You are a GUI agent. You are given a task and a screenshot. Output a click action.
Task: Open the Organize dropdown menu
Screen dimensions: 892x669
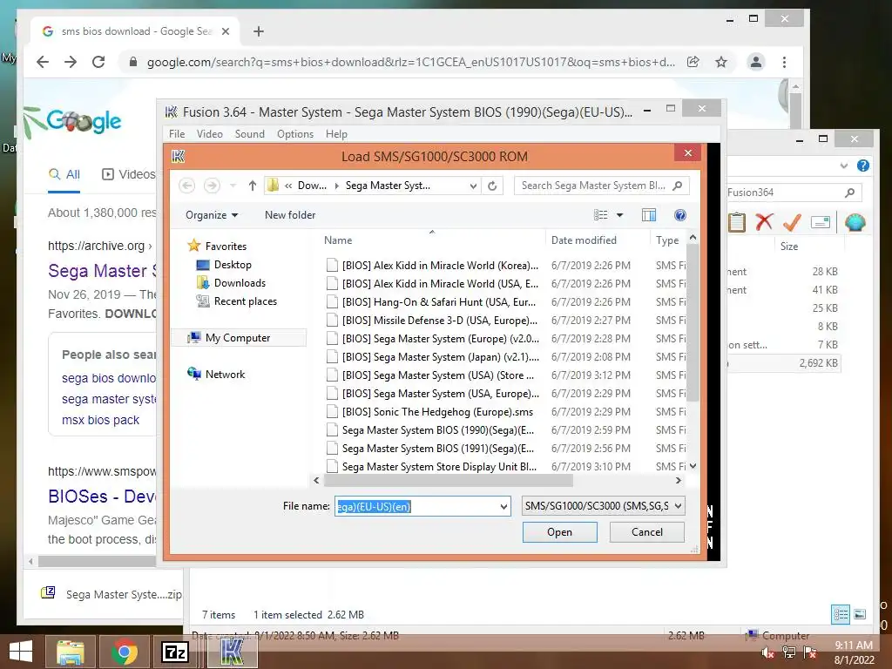(x=211, y=215)
